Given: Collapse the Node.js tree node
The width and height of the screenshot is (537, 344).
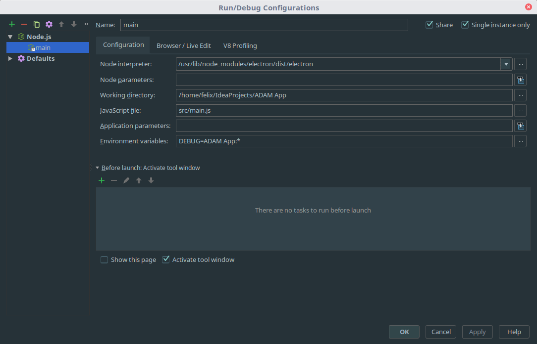Looking at the screenshot, I should [10, 36].
